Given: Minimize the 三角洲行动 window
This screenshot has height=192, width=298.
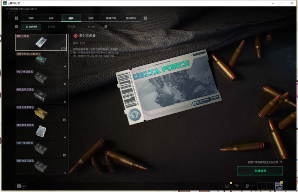Looking at the screenshot, I should pyautogui.click(x=273, y=3).
